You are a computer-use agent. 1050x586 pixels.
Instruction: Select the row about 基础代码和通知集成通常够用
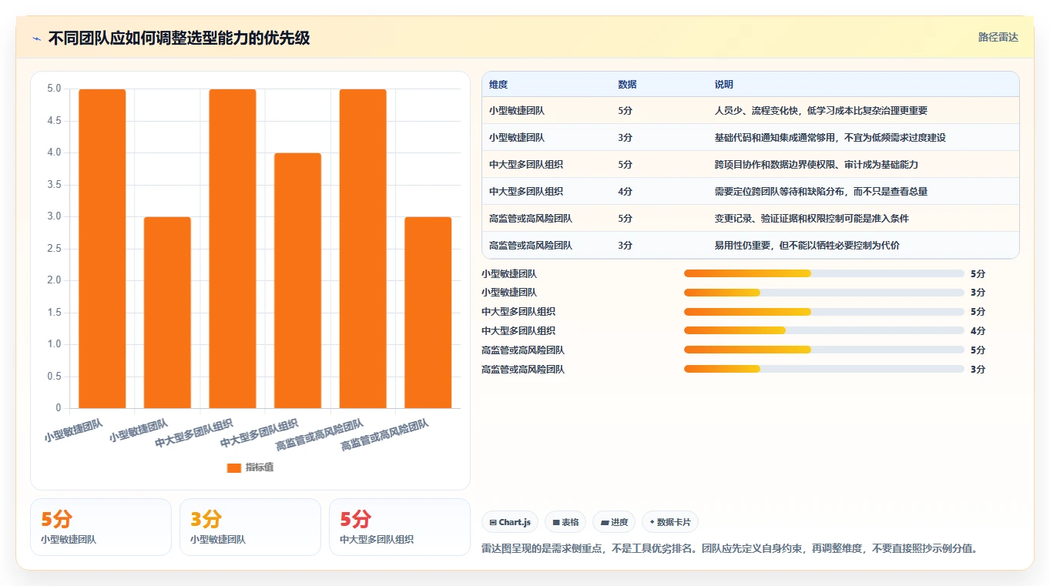click(x=750, y=137)
